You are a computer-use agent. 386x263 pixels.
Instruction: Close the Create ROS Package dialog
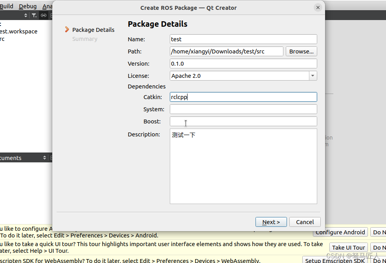click(x=318, y=7)
